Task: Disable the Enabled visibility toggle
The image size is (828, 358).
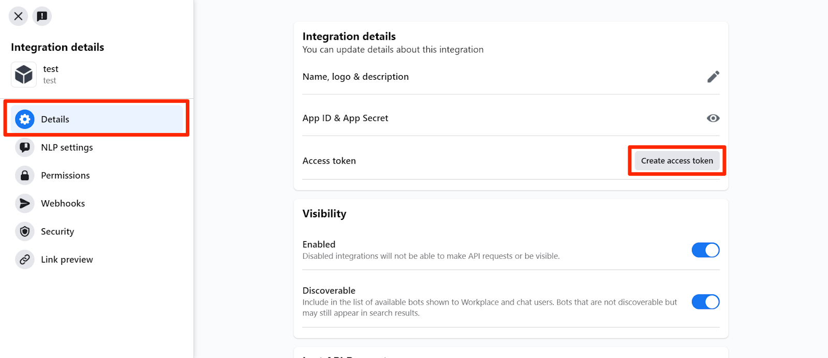Action: [x=705, y=250]
